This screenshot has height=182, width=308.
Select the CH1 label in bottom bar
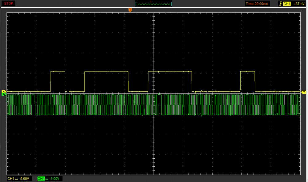10,179
